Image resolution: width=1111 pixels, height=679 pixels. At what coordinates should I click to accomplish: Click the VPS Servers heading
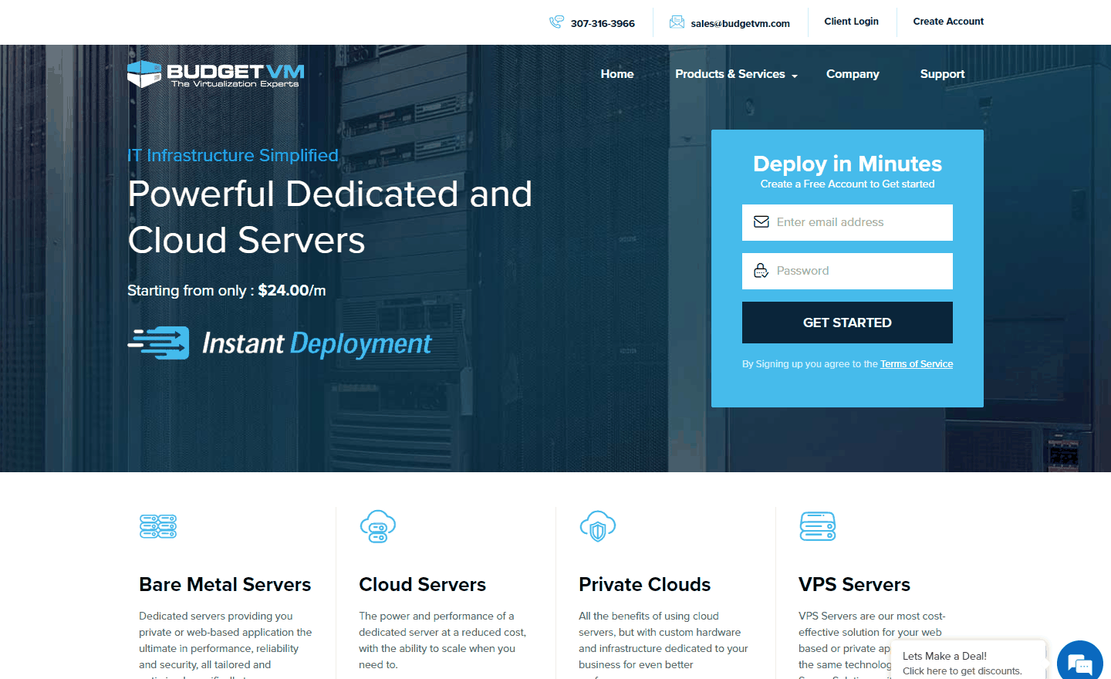pyautogui.click(x=855, y=585)
